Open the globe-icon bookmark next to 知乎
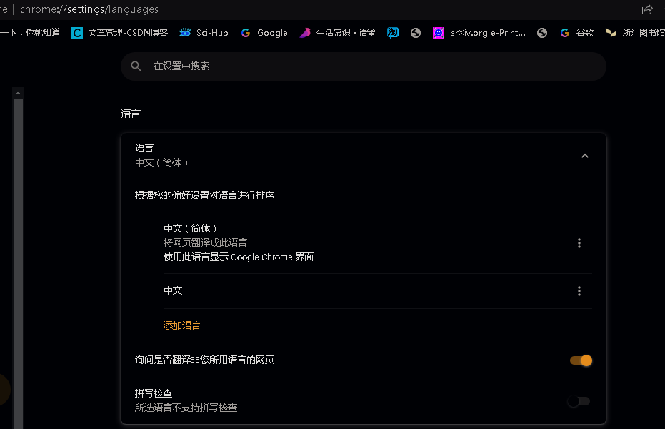The image size is (665, 429). pyautogui.click(x=415, y=32)
